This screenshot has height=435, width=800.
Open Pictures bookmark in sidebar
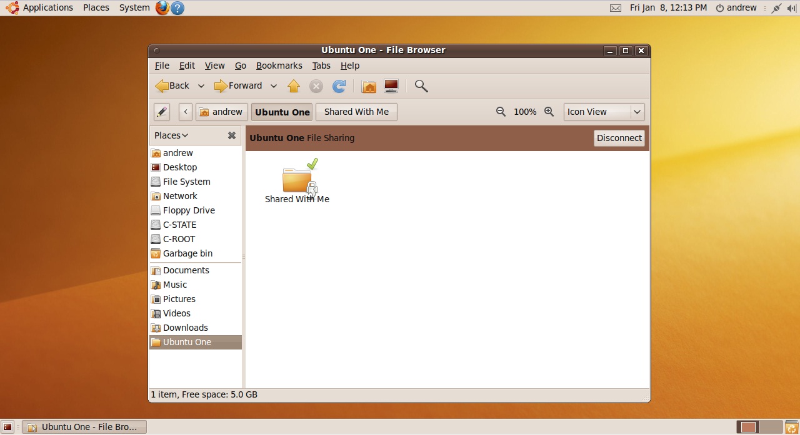(x=195, y=299)
